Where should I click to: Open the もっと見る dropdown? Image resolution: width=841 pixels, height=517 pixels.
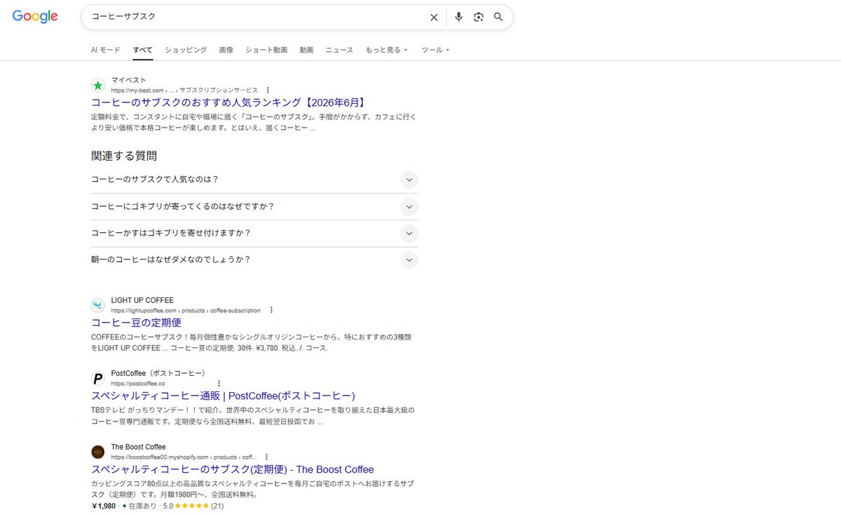[386, 50]
